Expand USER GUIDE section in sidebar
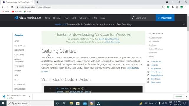This screenshot has height=106, width=189. [19, 50]
